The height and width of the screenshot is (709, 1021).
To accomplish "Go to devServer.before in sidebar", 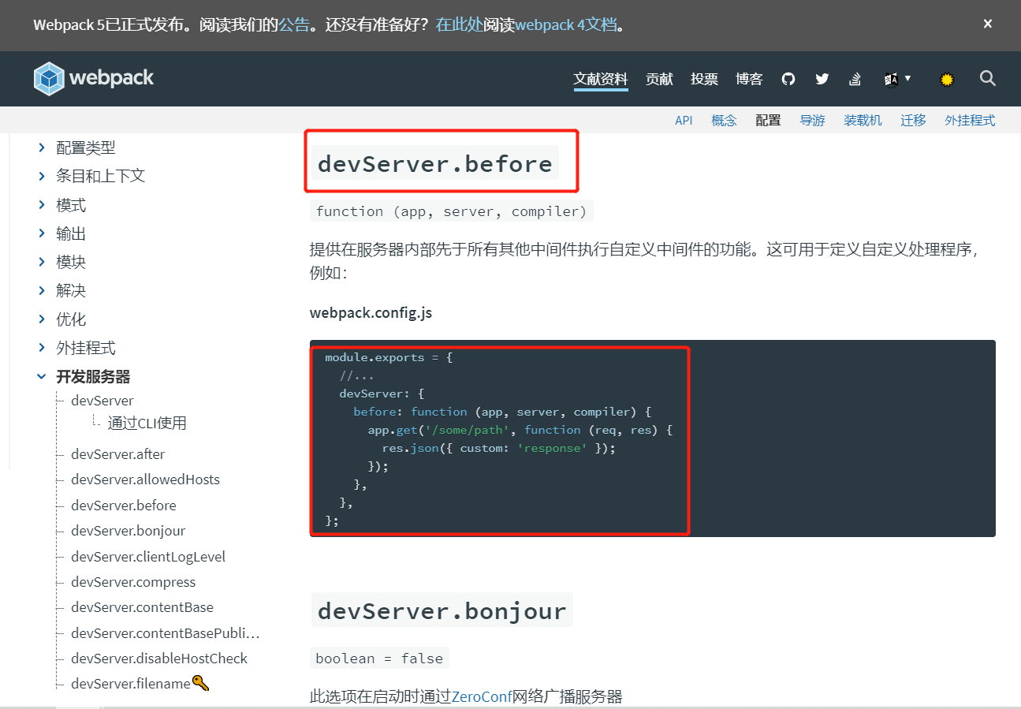I will [124, 506].
